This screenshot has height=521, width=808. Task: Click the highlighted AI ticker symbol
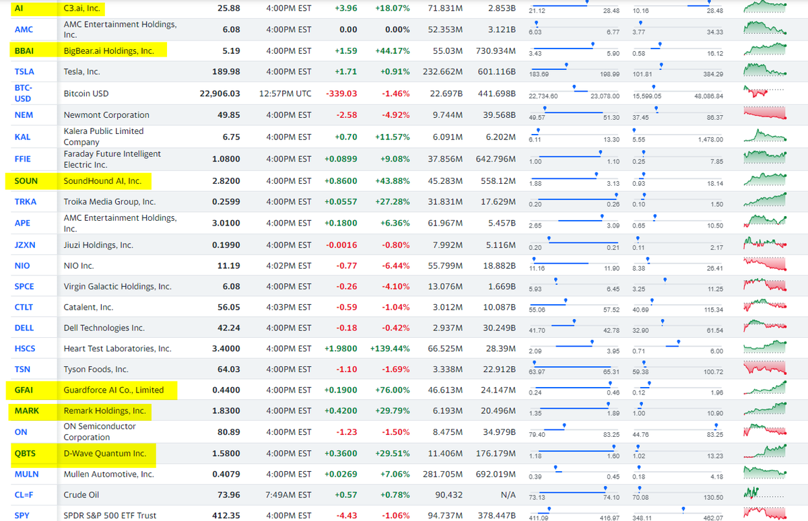[18, 9]
